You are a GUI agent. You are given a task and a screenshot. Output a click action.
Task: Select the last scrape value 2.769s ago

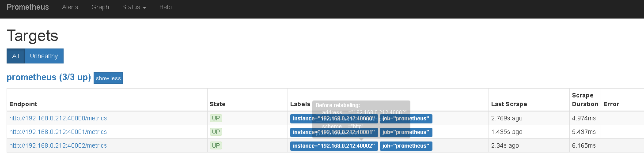tap(507, 118)
